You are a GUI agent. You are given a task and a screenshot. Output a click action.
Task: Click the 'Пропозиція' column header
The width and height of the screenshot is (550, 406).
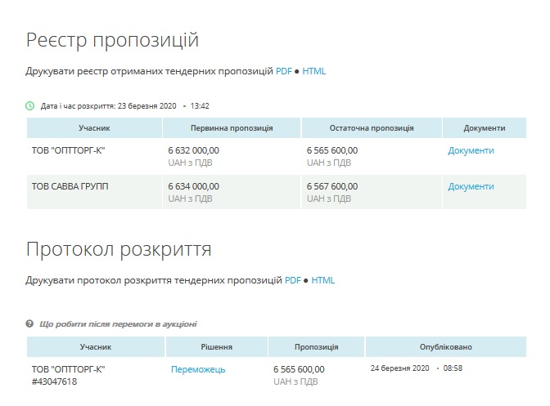tap(317, 347)
